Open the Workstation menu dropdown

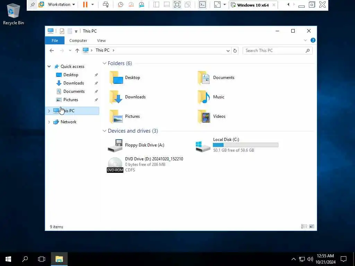(x=61, y=5)
